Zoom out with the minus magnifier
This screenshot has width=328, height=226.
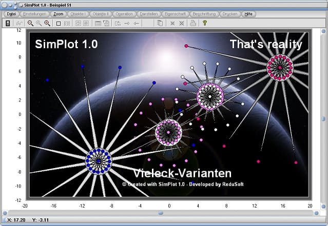[x=30, y=23]
